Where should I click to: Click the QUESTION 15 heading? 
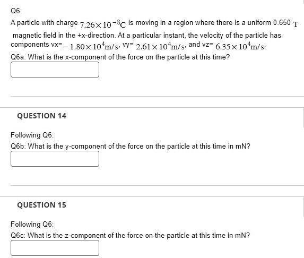click(42, 205)
